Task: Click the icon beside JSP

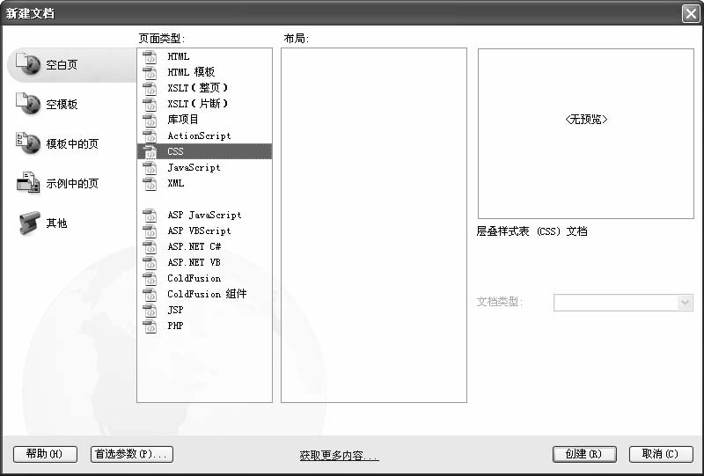Action: click(x=150, y=310)
